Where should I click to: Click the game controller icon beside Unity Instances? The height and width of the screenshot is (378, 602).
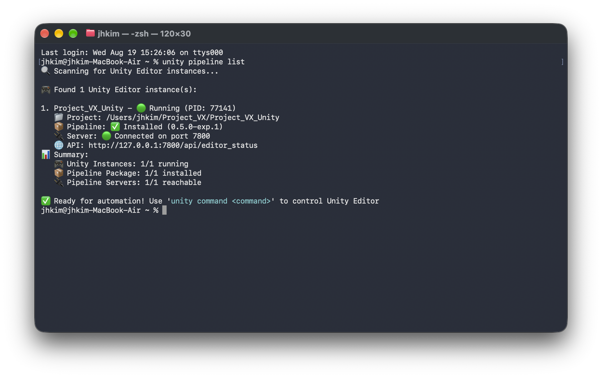tap(59, 164)
